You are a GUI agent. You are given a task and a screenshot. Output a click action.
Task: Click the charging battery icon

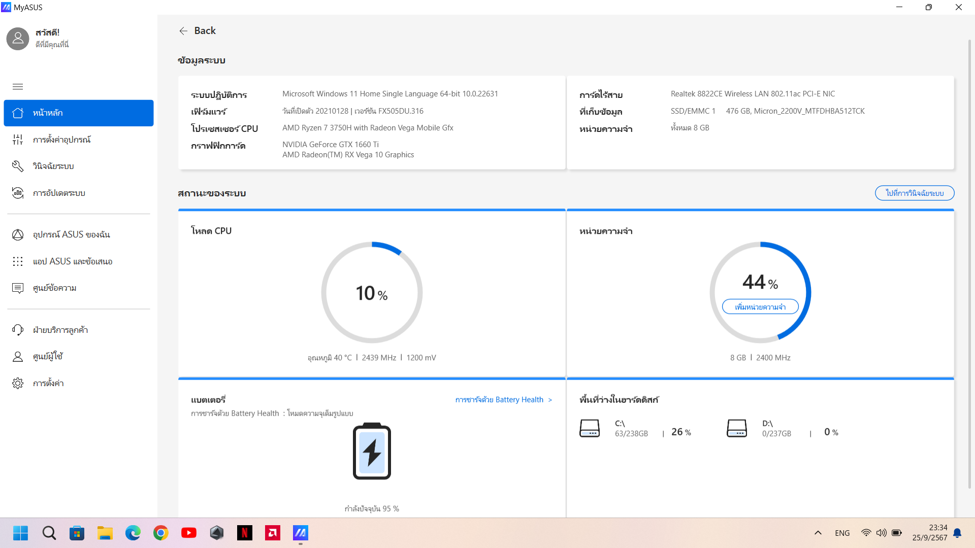[x=372, y=451]
